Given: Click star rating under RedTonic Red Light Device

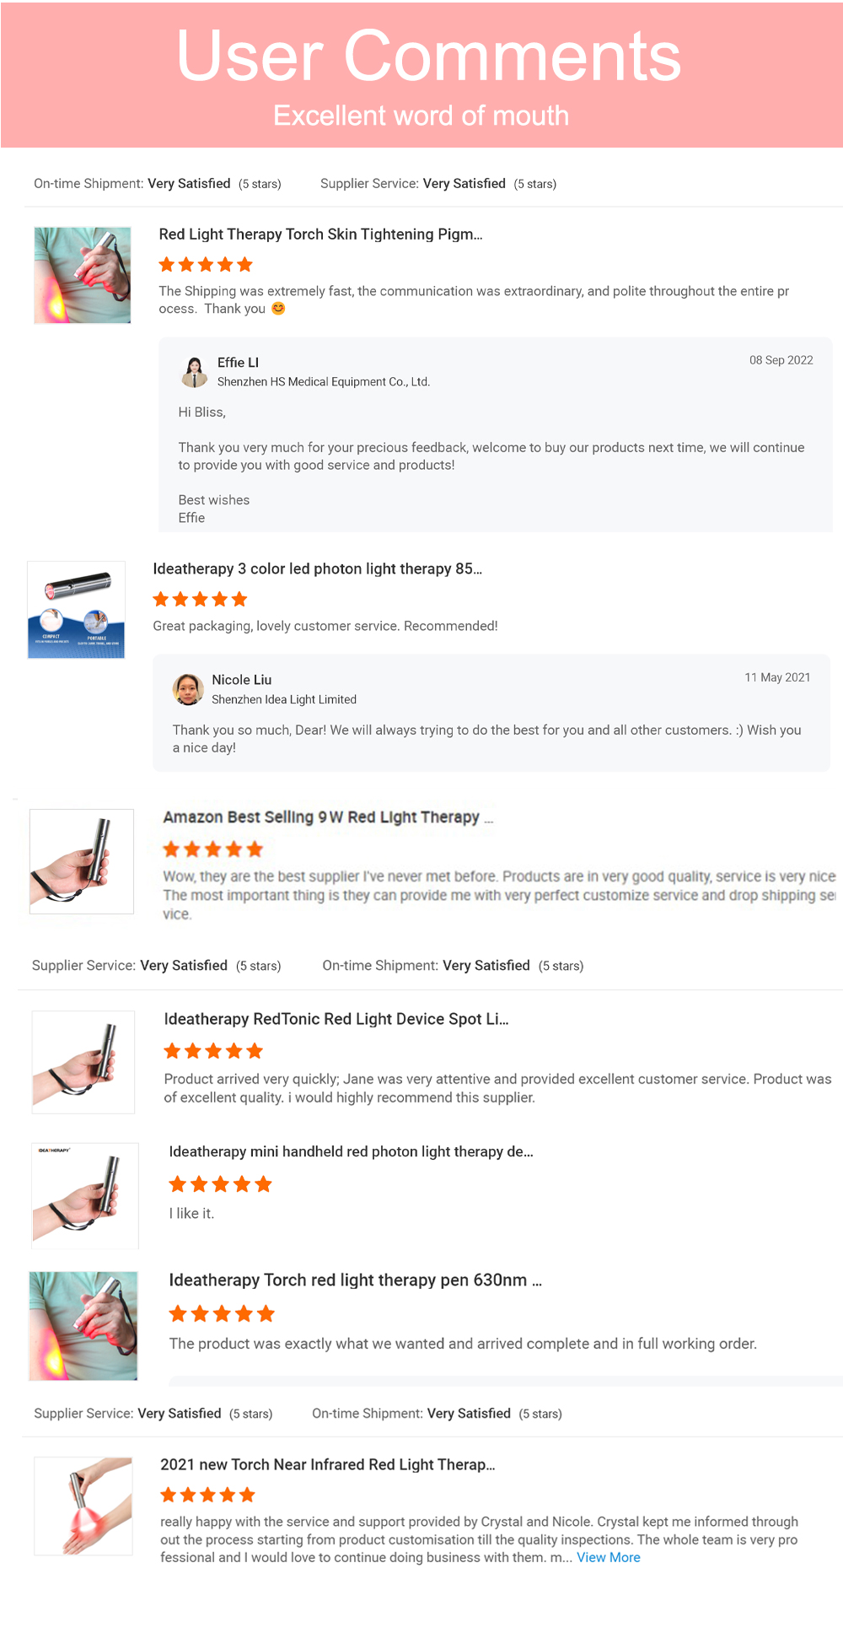Looking at the screenshot, I should click(x=213, y=1051).
